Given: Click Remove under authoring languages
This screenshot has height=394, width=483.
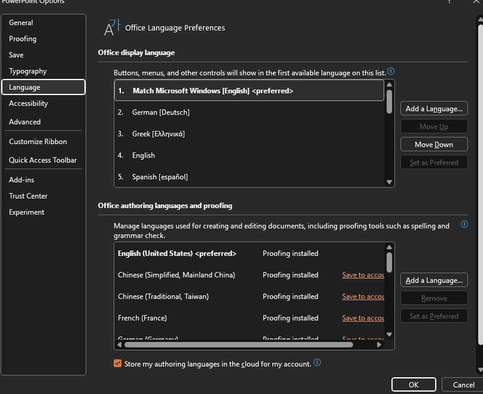Looking at the screenshot, I should point(433,298).
